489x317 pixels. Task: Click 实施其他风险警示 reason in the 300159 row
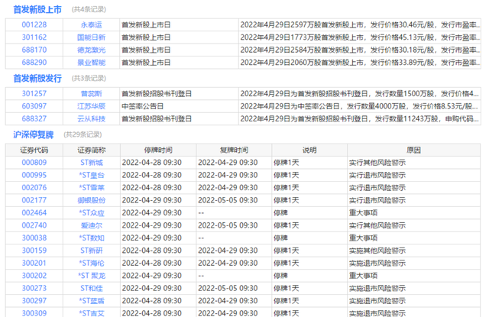[377, 251]
